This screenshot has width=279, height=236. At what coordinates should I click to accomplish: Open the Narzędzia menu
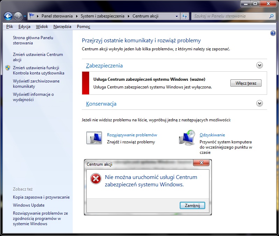pyautogui.click(x=62, y=27)
